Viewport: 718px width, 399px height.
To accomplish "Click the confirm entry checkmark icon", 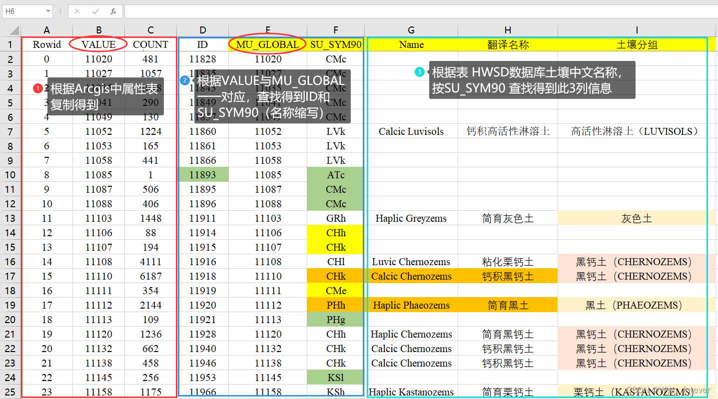I will [x=95, y=11].
